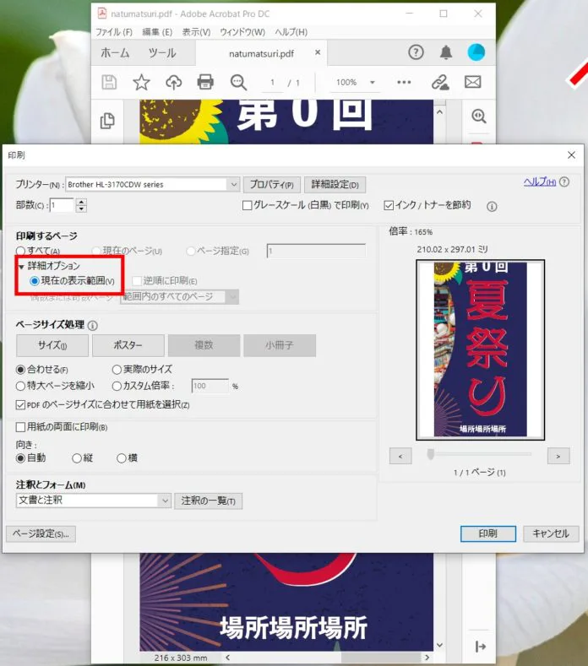Open the page thumbnails panel icon
Viewport: 588px width, 666px height.
107,121
